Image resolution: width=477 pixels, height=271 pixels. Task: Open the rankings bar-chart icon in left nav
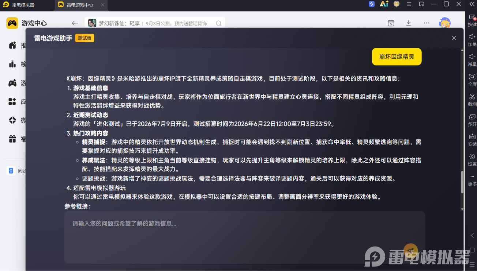[x=12, y=64]
